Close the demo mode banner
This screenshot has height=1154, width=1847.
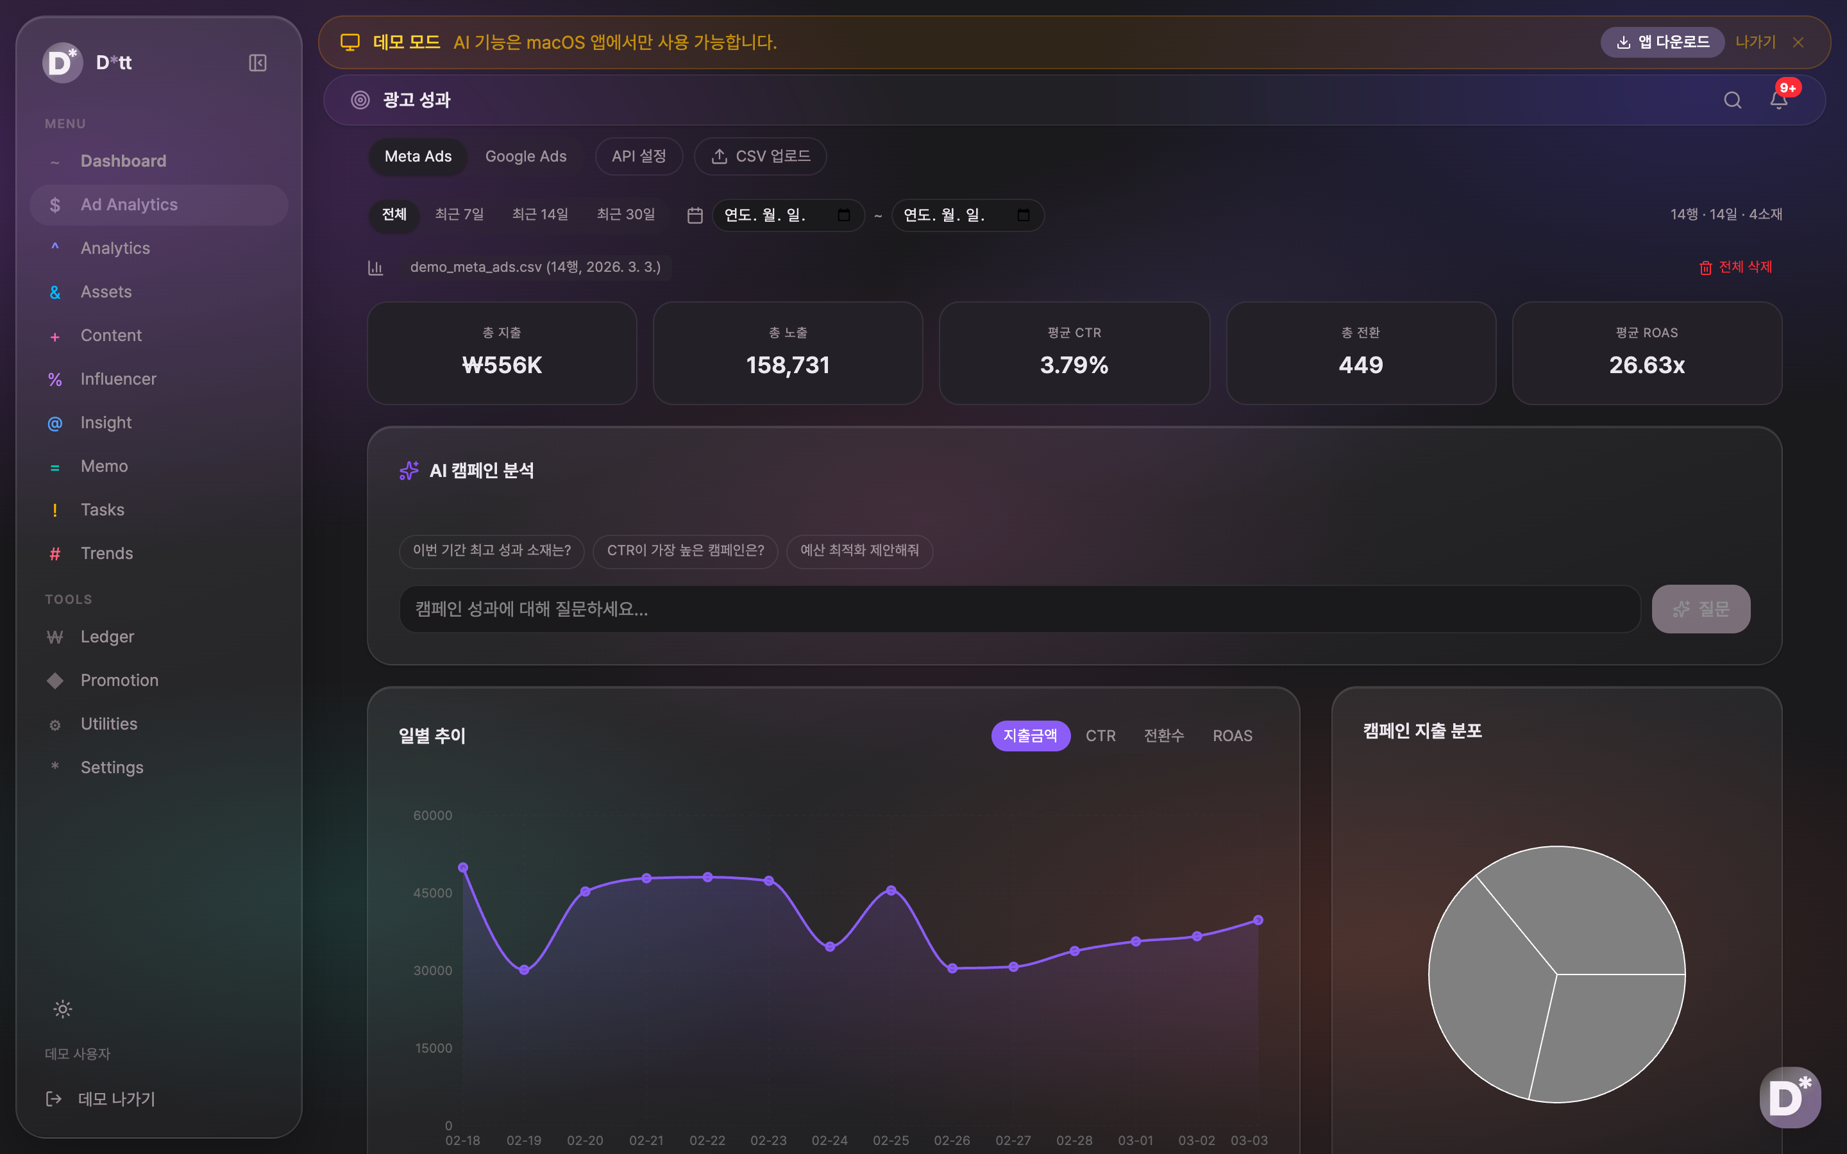click(1798, 43)
